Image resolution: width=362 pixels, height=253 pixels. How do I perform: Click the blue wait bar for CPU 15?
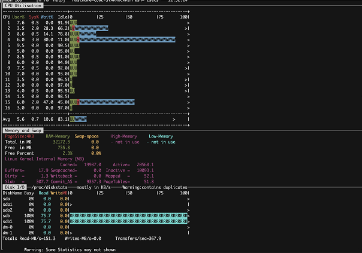pyautogui.click(x=107, y=102)
